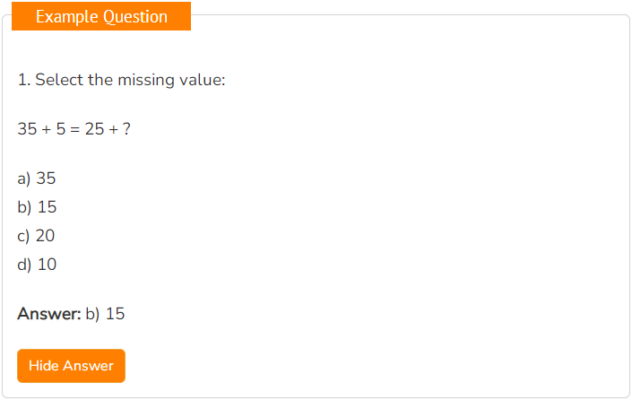
Task: Click the question number '1.'
Action: [24, 80]
